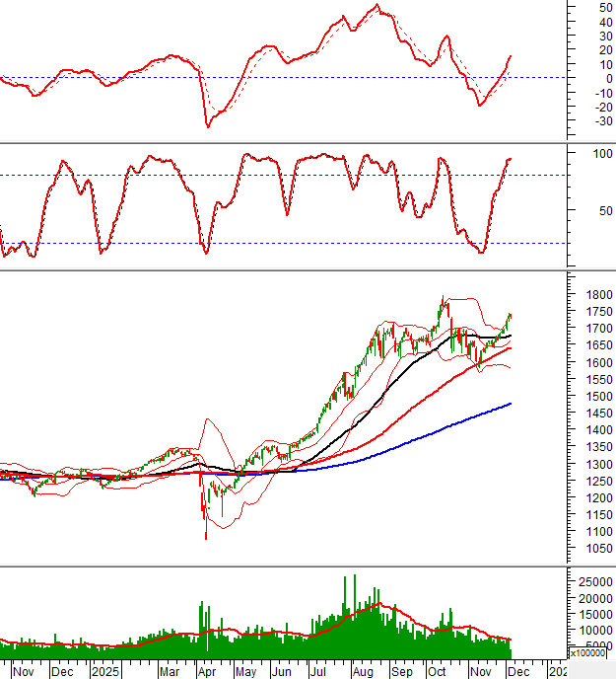The image size is (616, 679).
Task: Click the 'Aug' label on time axis
Action: [363, 671]
